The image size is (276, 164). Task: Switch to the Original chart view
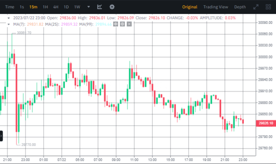coord(190,7)
